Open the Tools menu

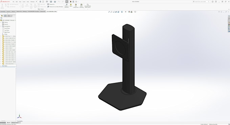tap(28, 2)
